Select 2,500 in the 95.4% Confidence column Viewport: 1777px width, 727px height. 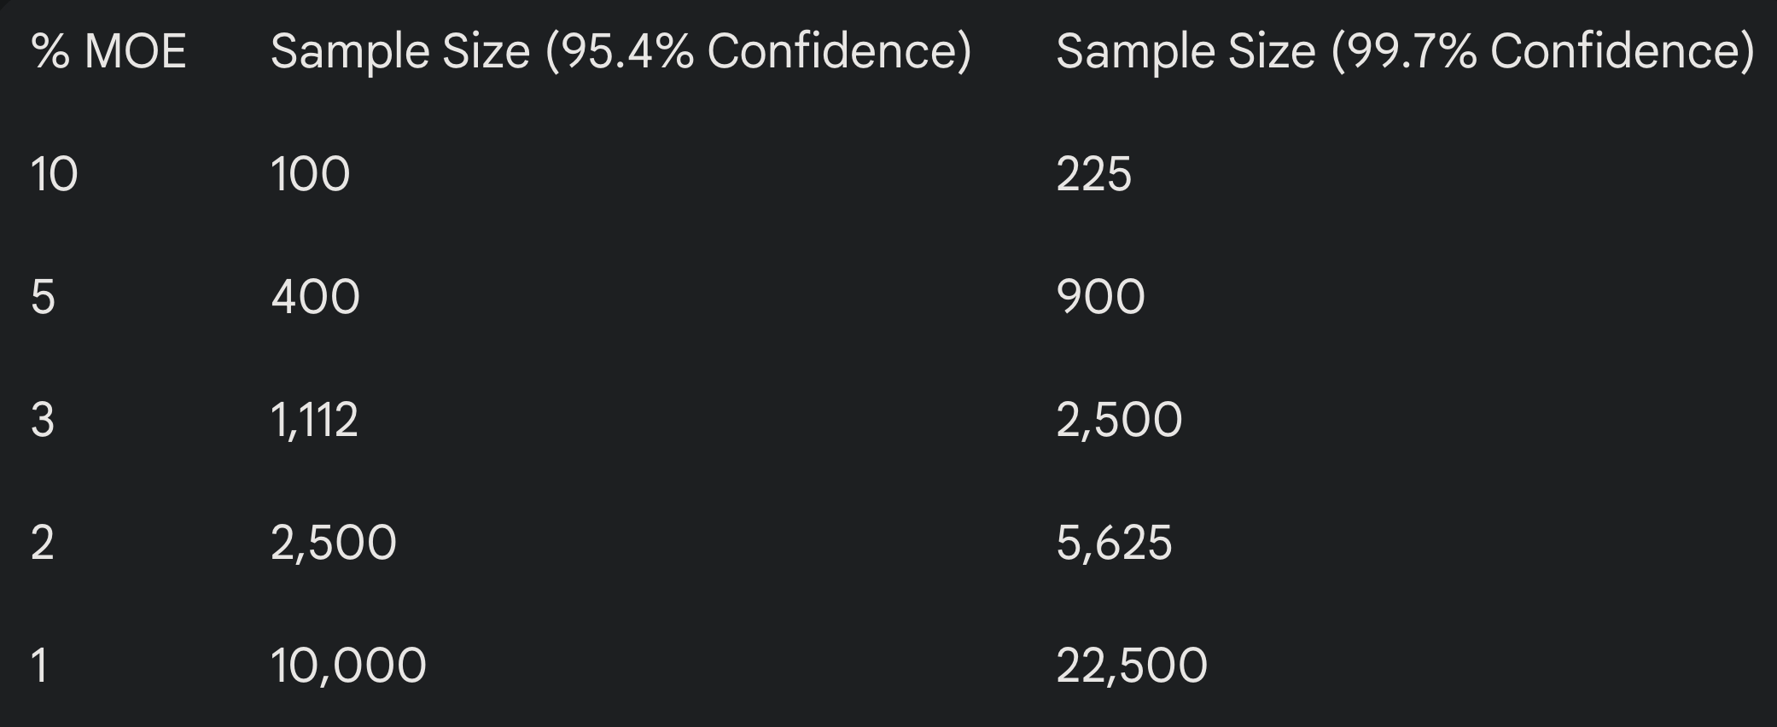(334, 544)
